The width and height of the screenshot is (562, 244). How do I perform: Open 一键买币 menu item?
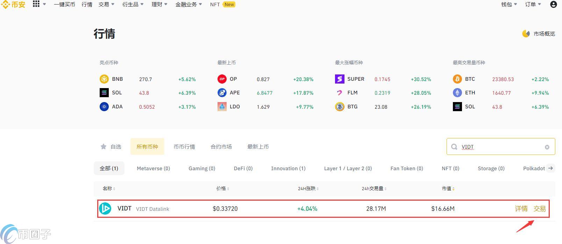pyautogui.click(x=64, y=4)
